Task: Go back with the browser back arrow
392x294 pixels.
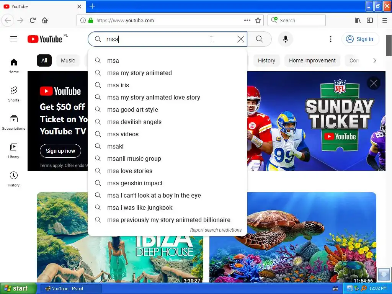Action: tap(8, 20)
